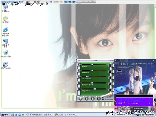
Task: Toggle the Dynamic Boost effect on/off switch
Action: coord(80,83)
